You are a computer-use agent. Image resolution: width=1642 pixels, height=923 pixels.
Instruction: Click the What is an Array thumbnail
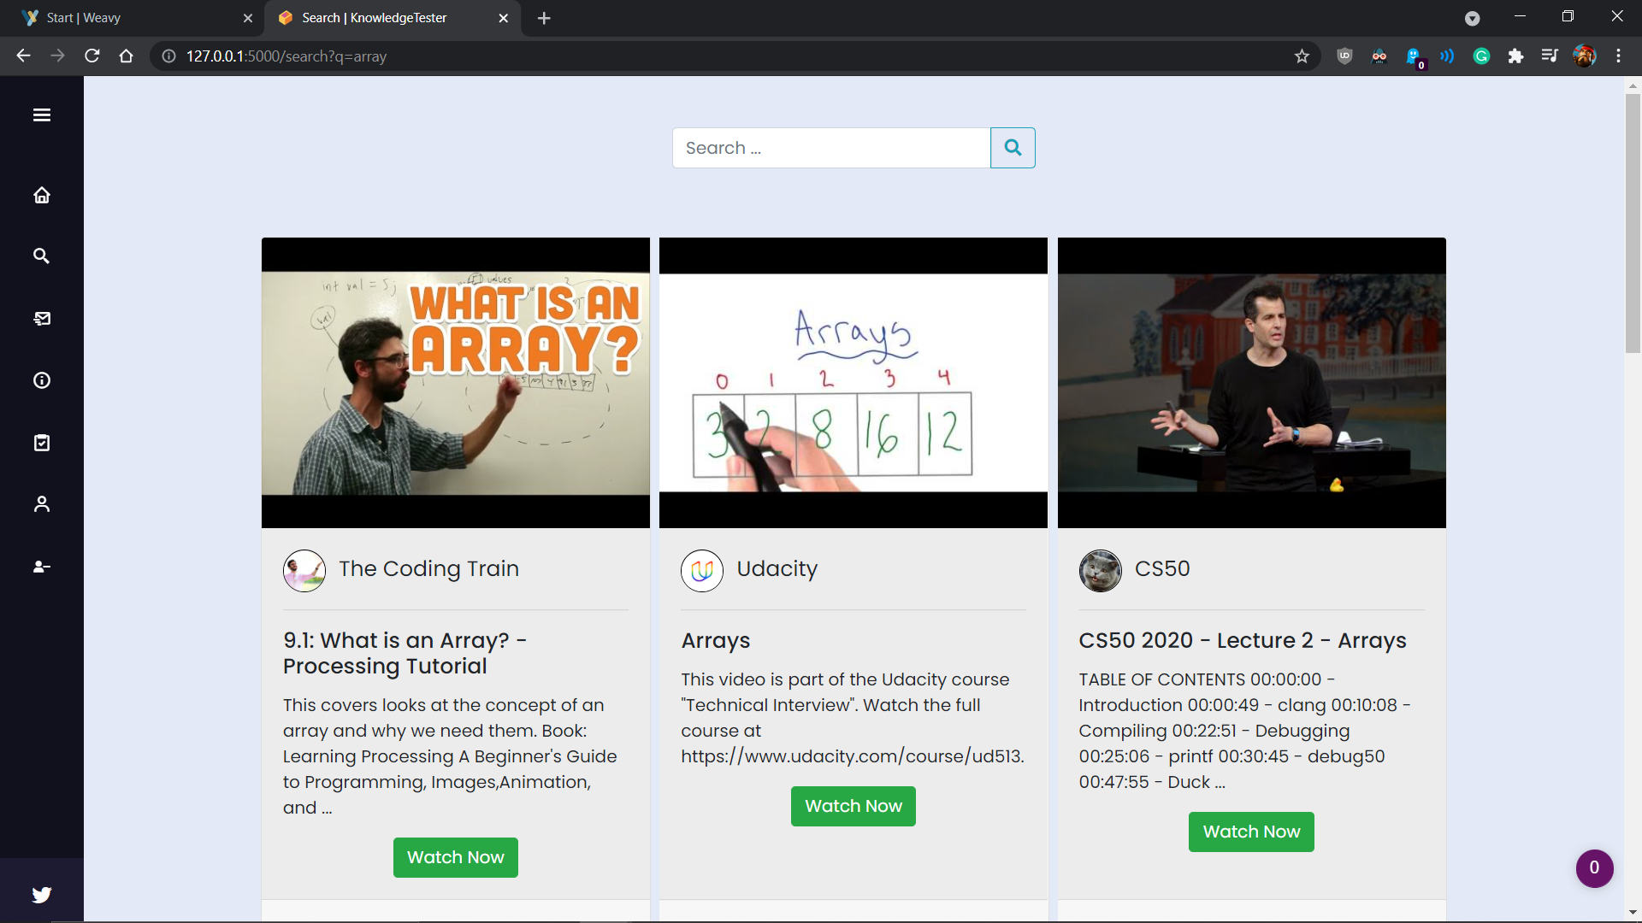pyautogui.click(x=455, y=383)
